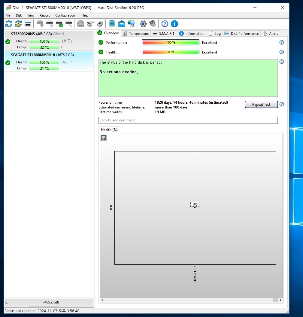Open the Configuration menu
The width and height of the screenshot is (303, 317).
[65, 15]
